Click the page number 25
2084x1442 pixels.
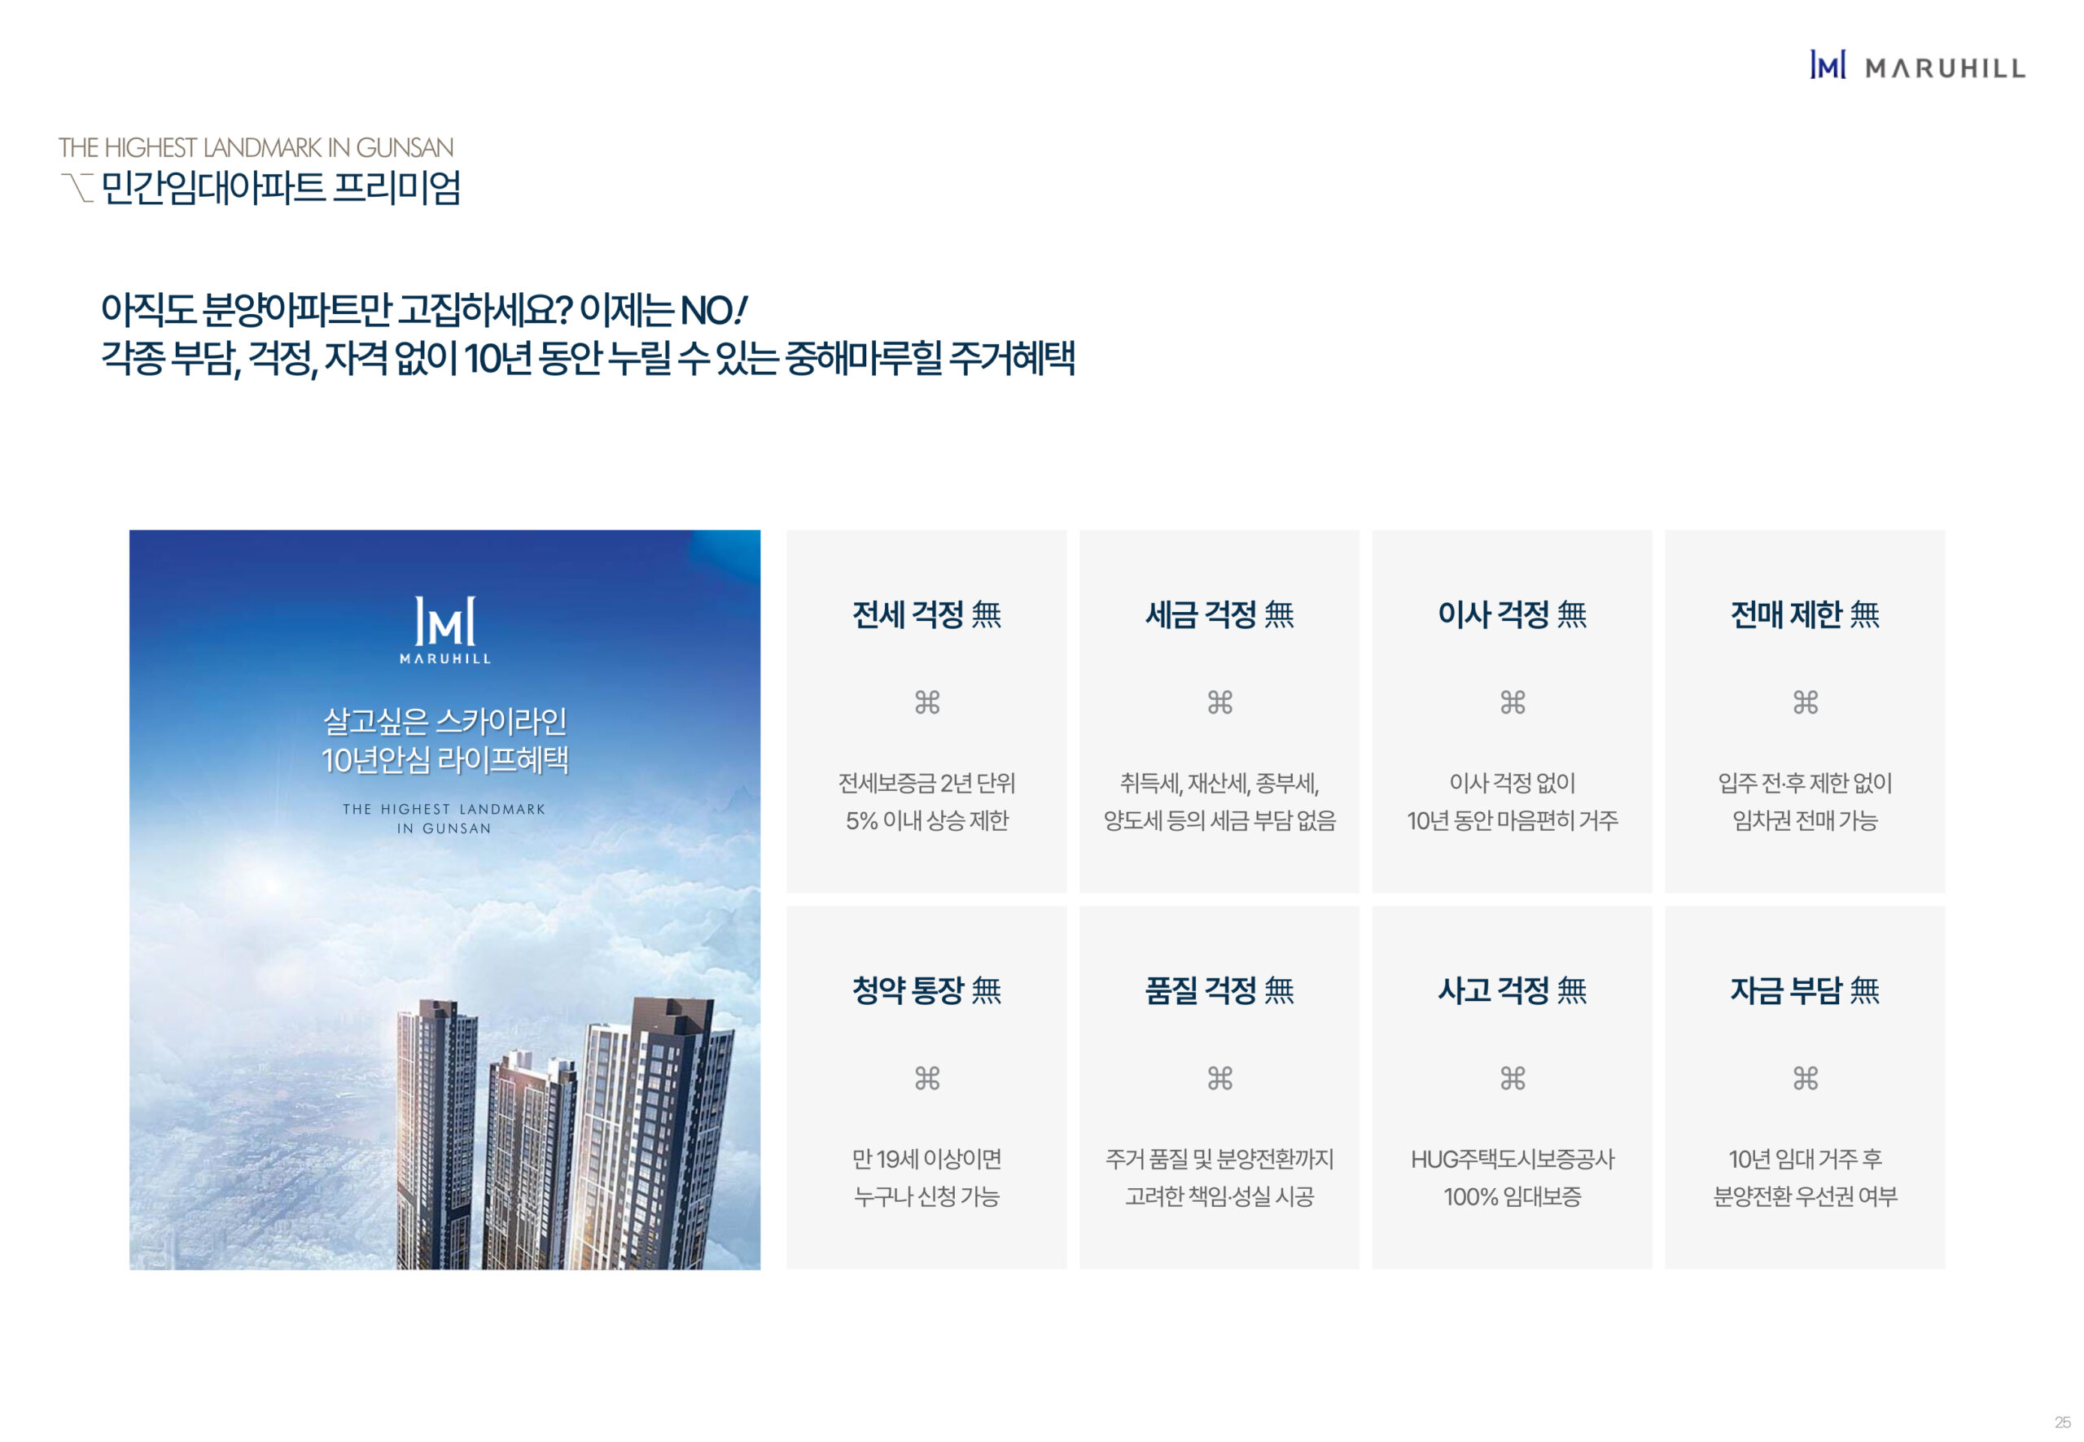[2061, 1422]
